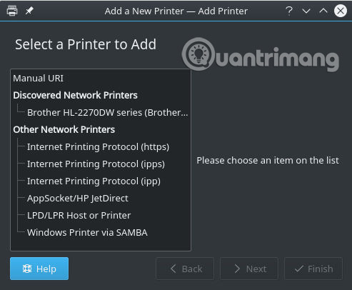Choose Internet Printing Protocol (ipp)
This screenshot has width=352, height=290.
pyautogui.click(x=94, y=181)
